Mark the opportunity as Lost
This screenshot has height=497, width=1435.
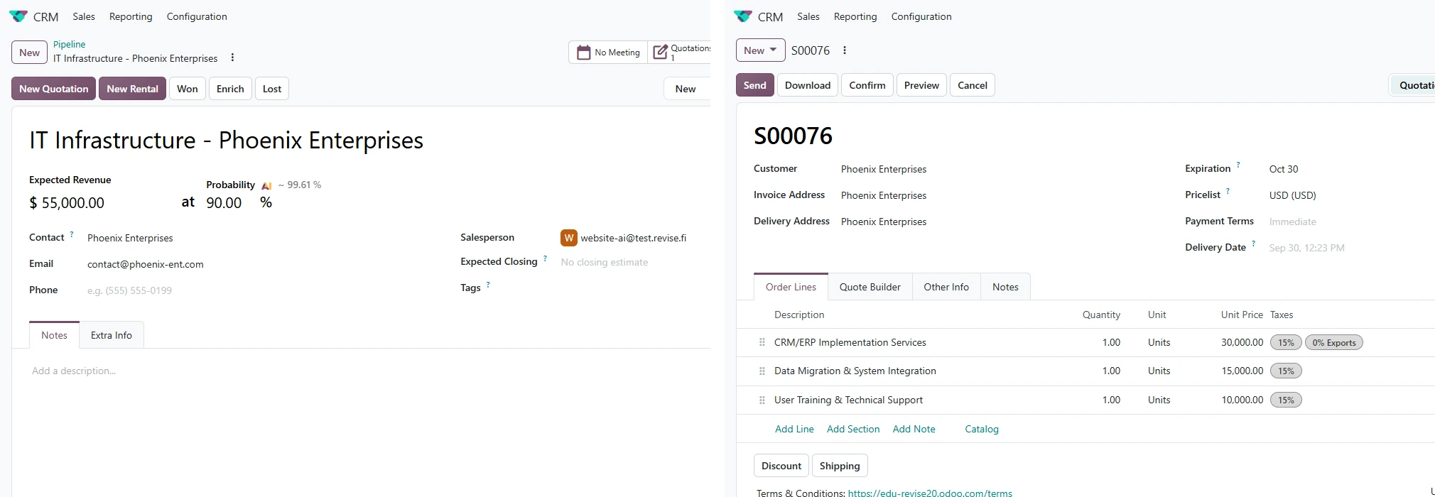click(272, 89)
